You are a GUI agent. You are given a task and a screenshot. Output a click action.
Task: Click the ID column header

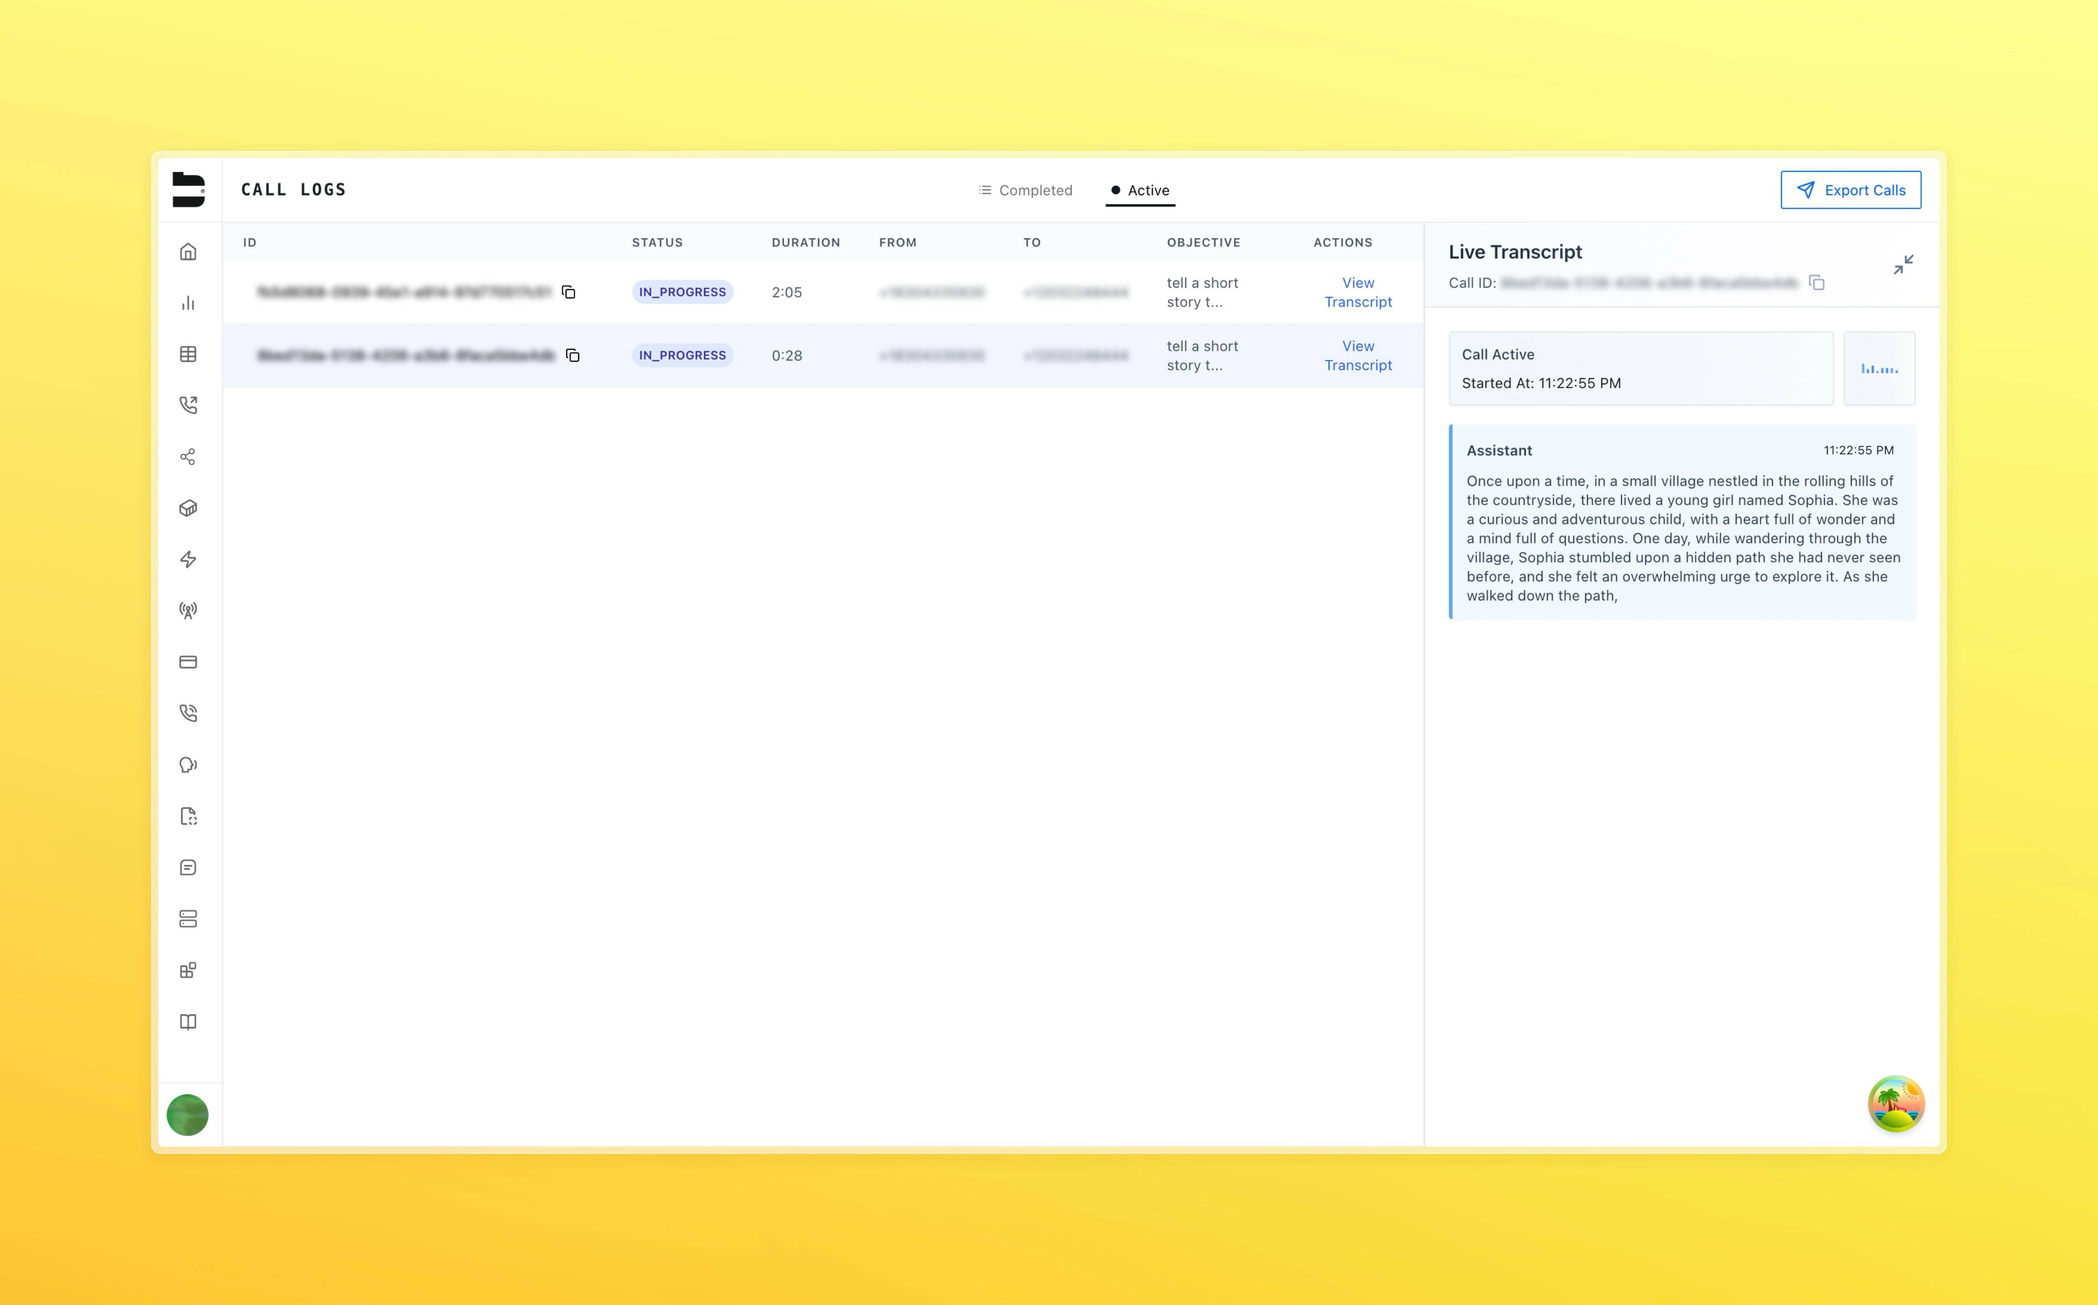[249, 242]
